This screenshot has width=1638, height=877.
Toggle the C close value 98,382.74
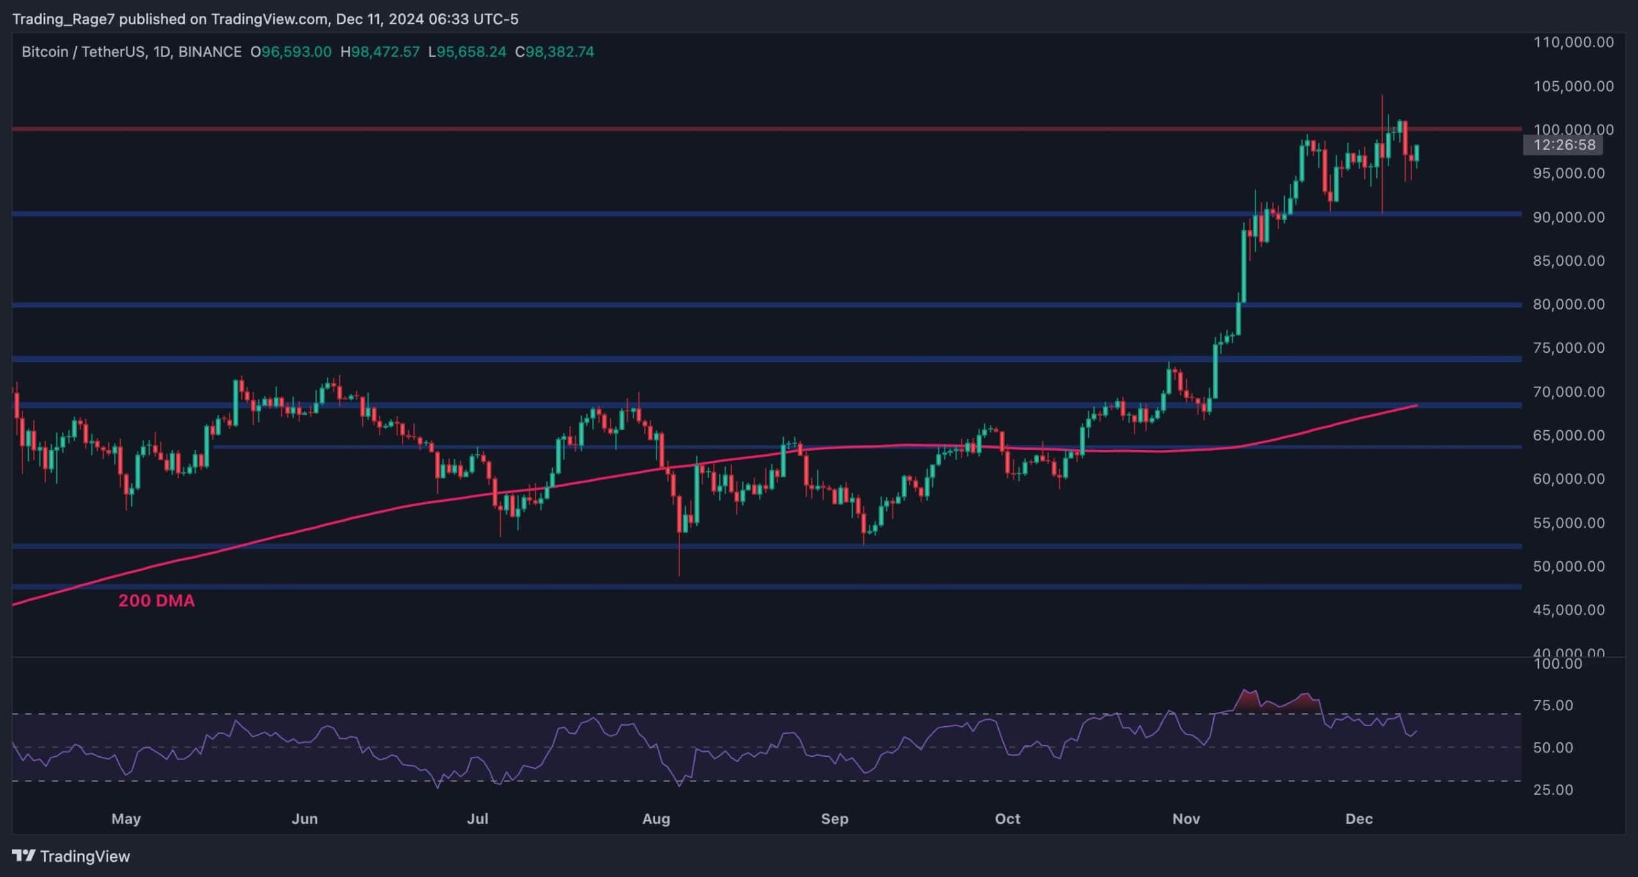click(557, 52)
